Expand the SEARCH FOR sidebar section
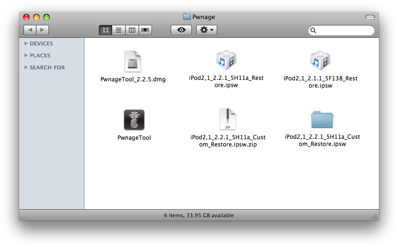This screenshot has width=398, height=247. coord(26,67)
